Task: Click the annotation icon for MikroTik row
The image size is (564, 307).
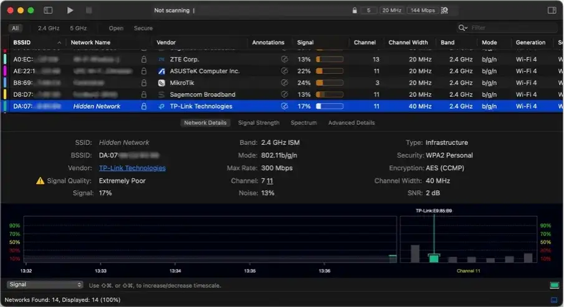Action: (x=284, y=83)
